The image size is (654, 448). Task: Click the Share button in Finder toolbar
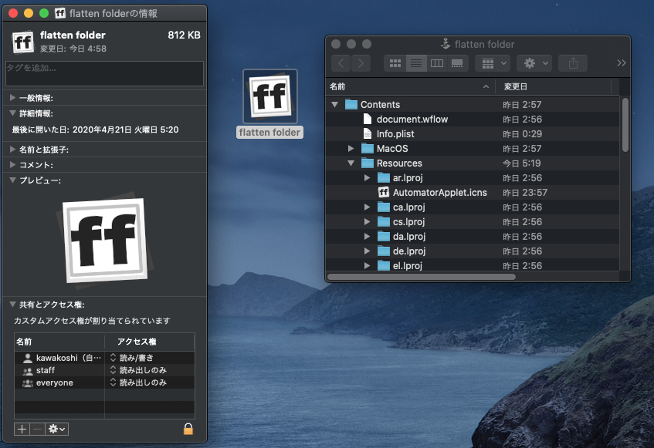[x=573, y=63]
